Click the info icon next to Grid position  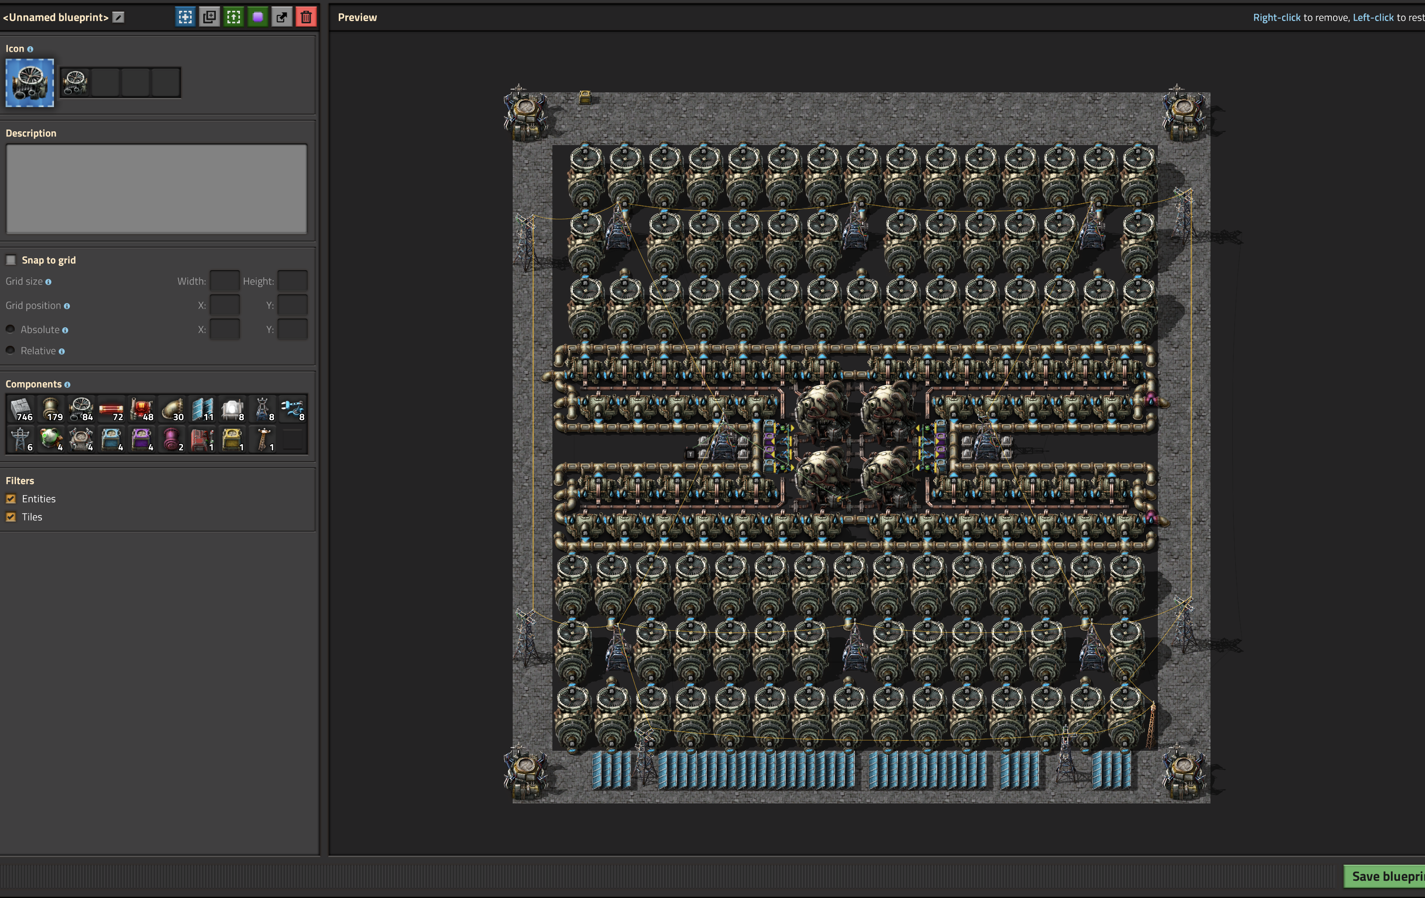[67, 306]
